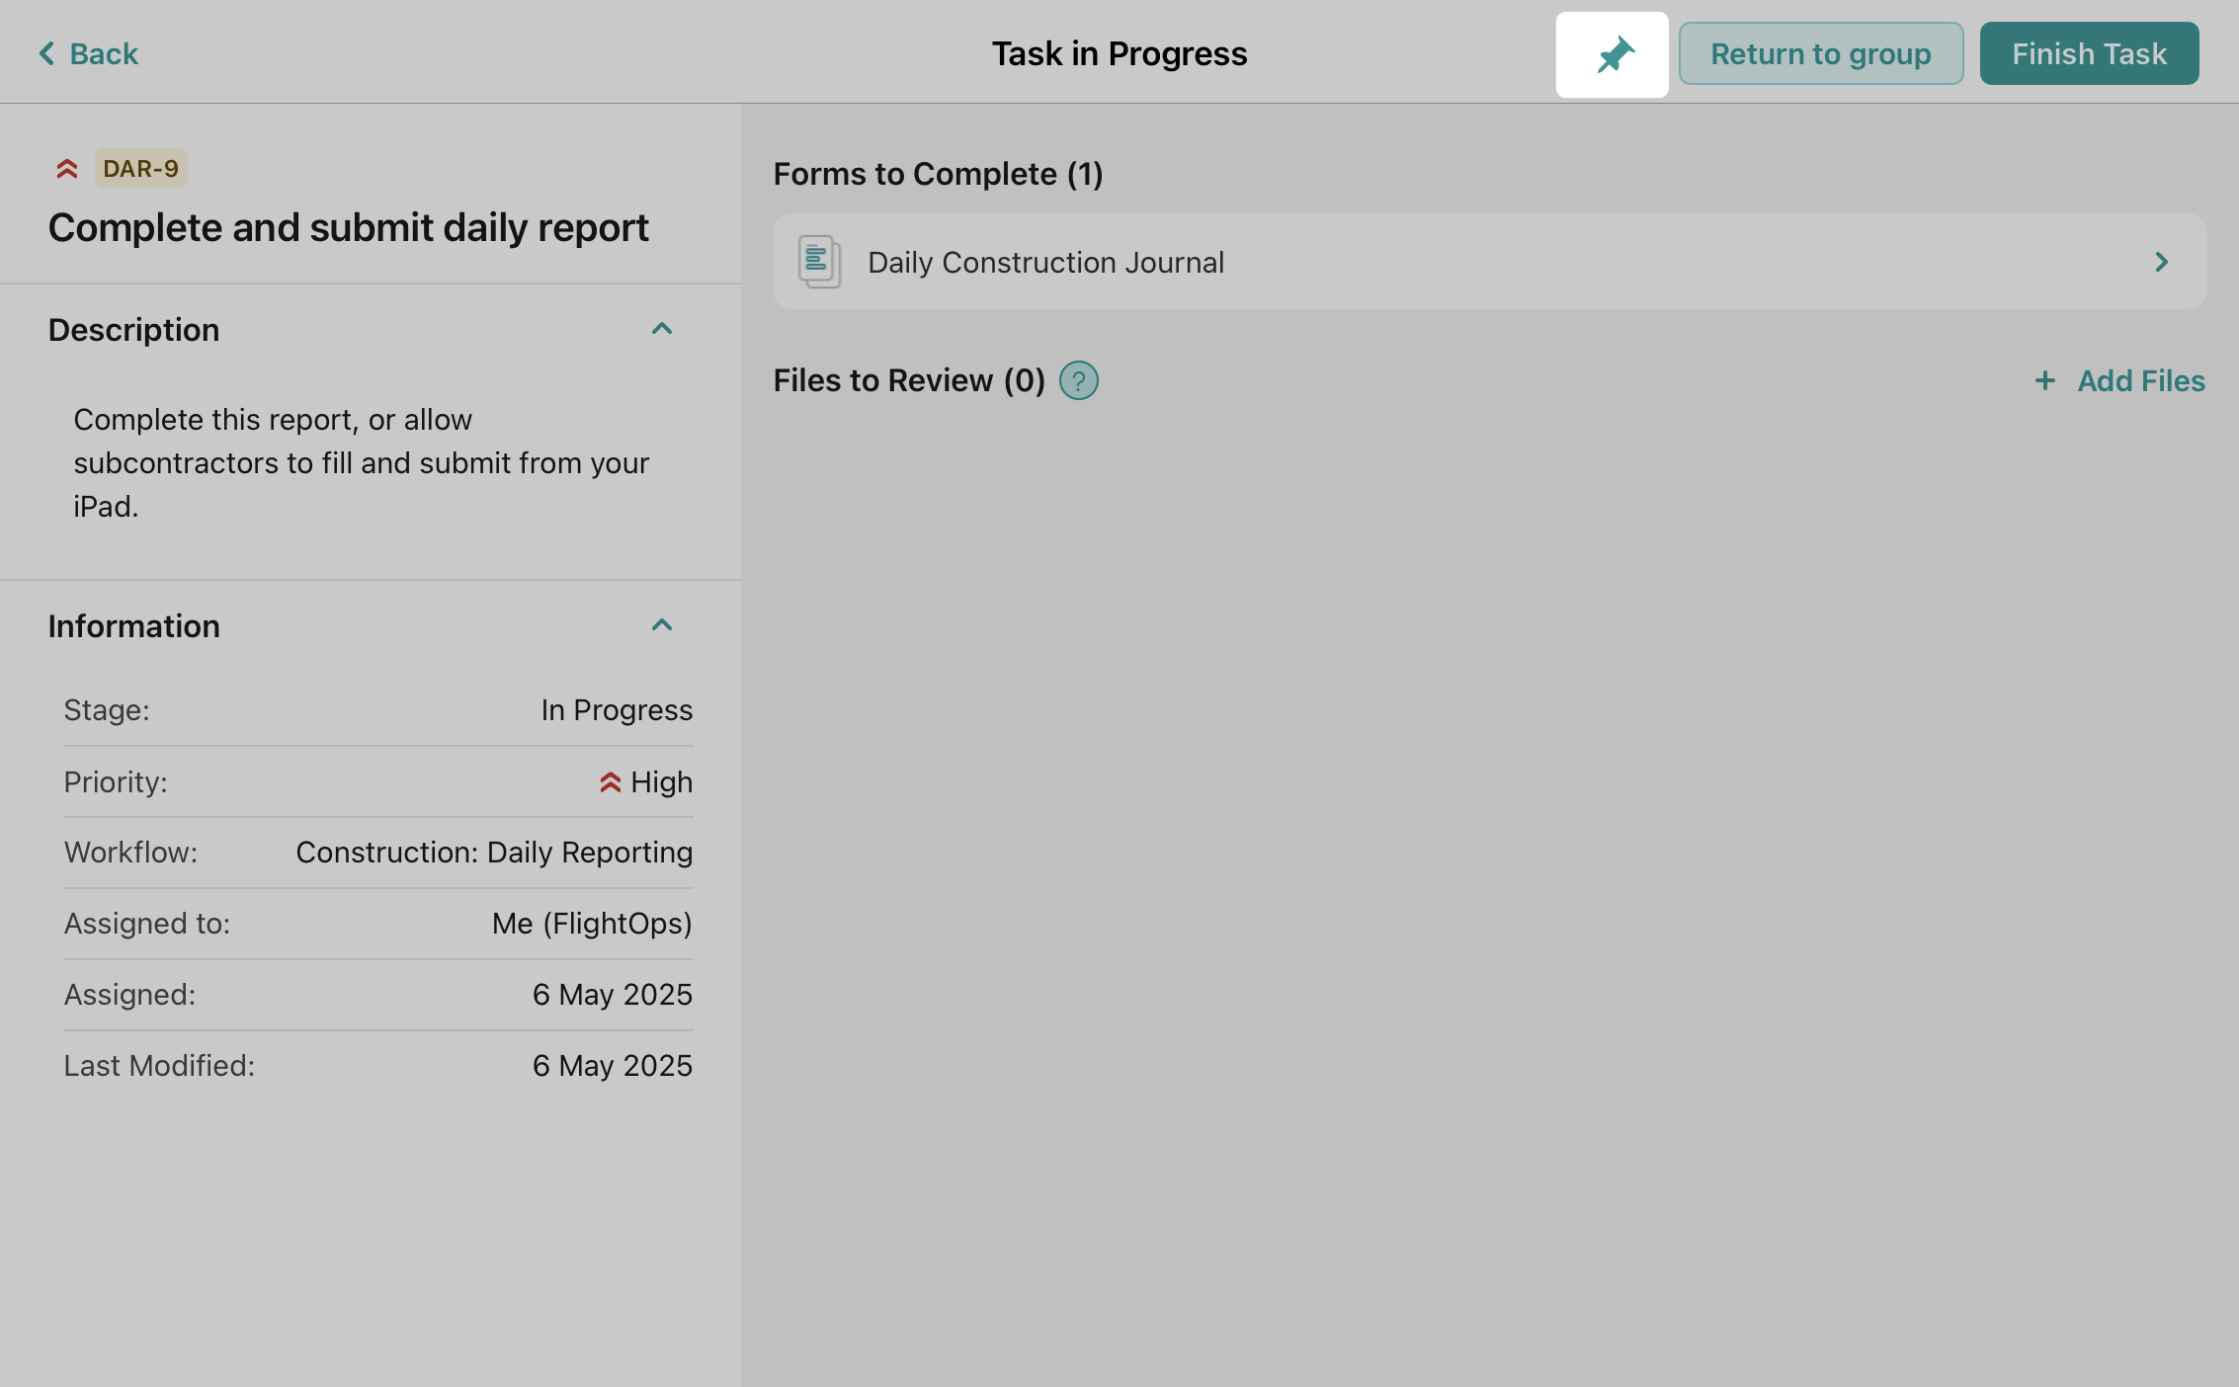This screenshot has height=1387, width=2239.
Task: Click the red priority chevrons beside DAR-9
Action: tap(67, 169)
